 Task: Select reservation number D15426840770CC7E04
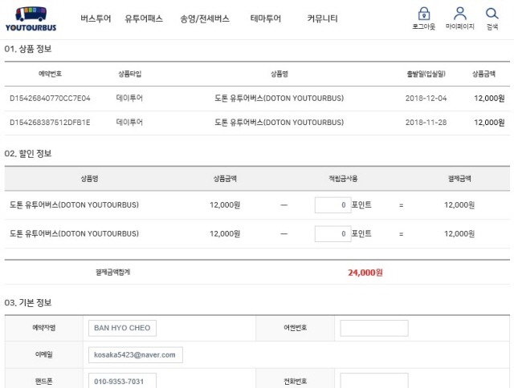click(x=50, y=98)
